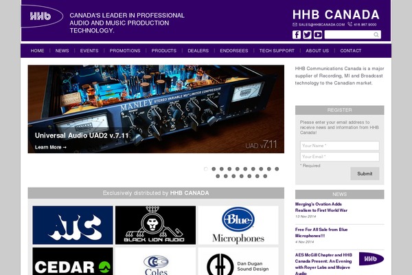Open the EVENTS menu item
The image size is (412, 275).
click(89, 51)
